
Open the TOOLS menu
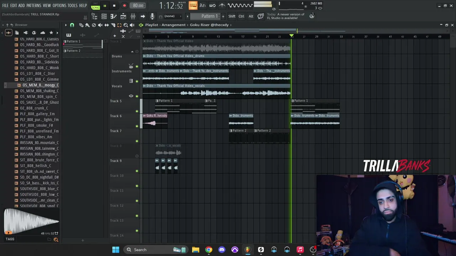72,6
